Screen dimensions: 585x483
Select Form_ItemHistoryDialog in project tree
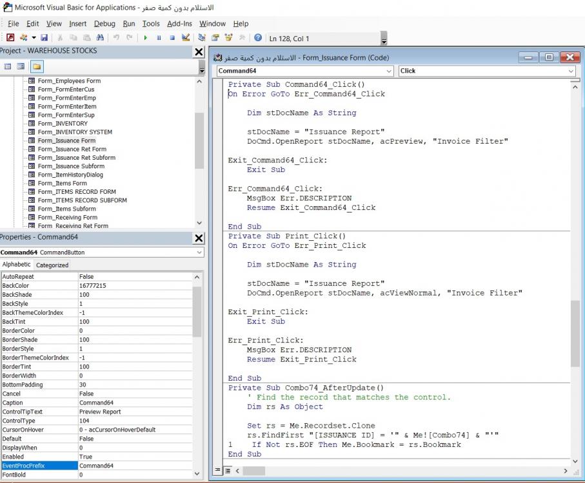(70, 175)
